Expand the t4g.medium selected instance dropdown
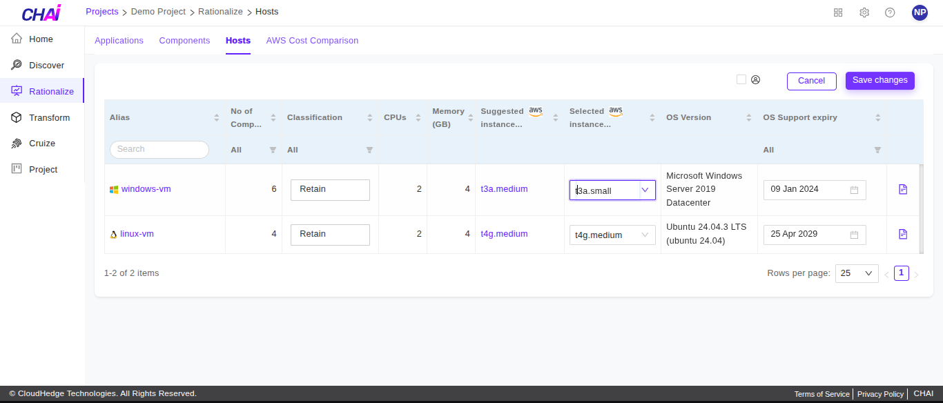 (x=645, y=235)
